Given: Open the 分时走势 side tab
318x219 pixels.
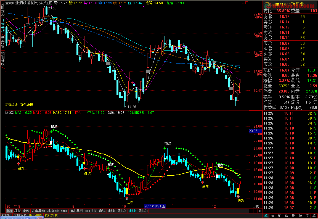Looking at the screenshot, I should click(3, 9).
